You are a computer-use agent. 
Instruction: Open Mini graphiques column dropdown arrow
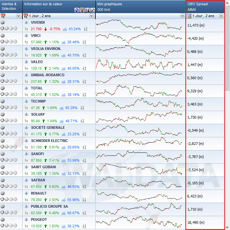pyautogui.click(x=182, y=16)
